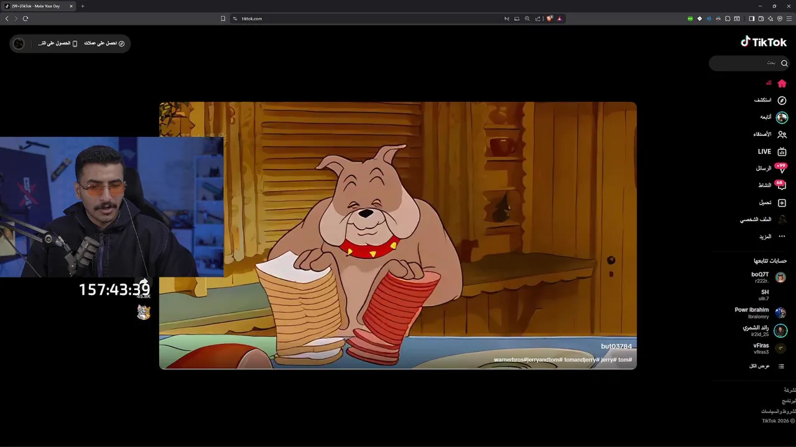796x447 pixels.
Task: Open the Brave Shields lion icon
Action: 550,19
